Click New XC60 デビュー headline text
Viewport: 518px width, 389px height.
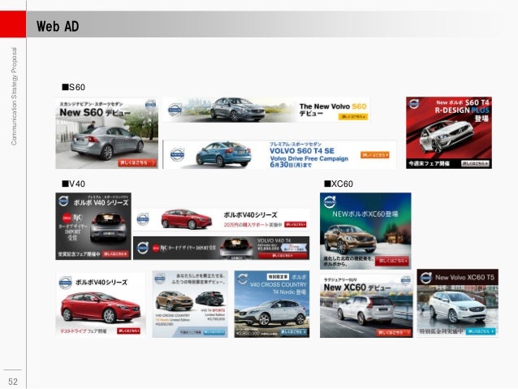(x=357, y=287)
